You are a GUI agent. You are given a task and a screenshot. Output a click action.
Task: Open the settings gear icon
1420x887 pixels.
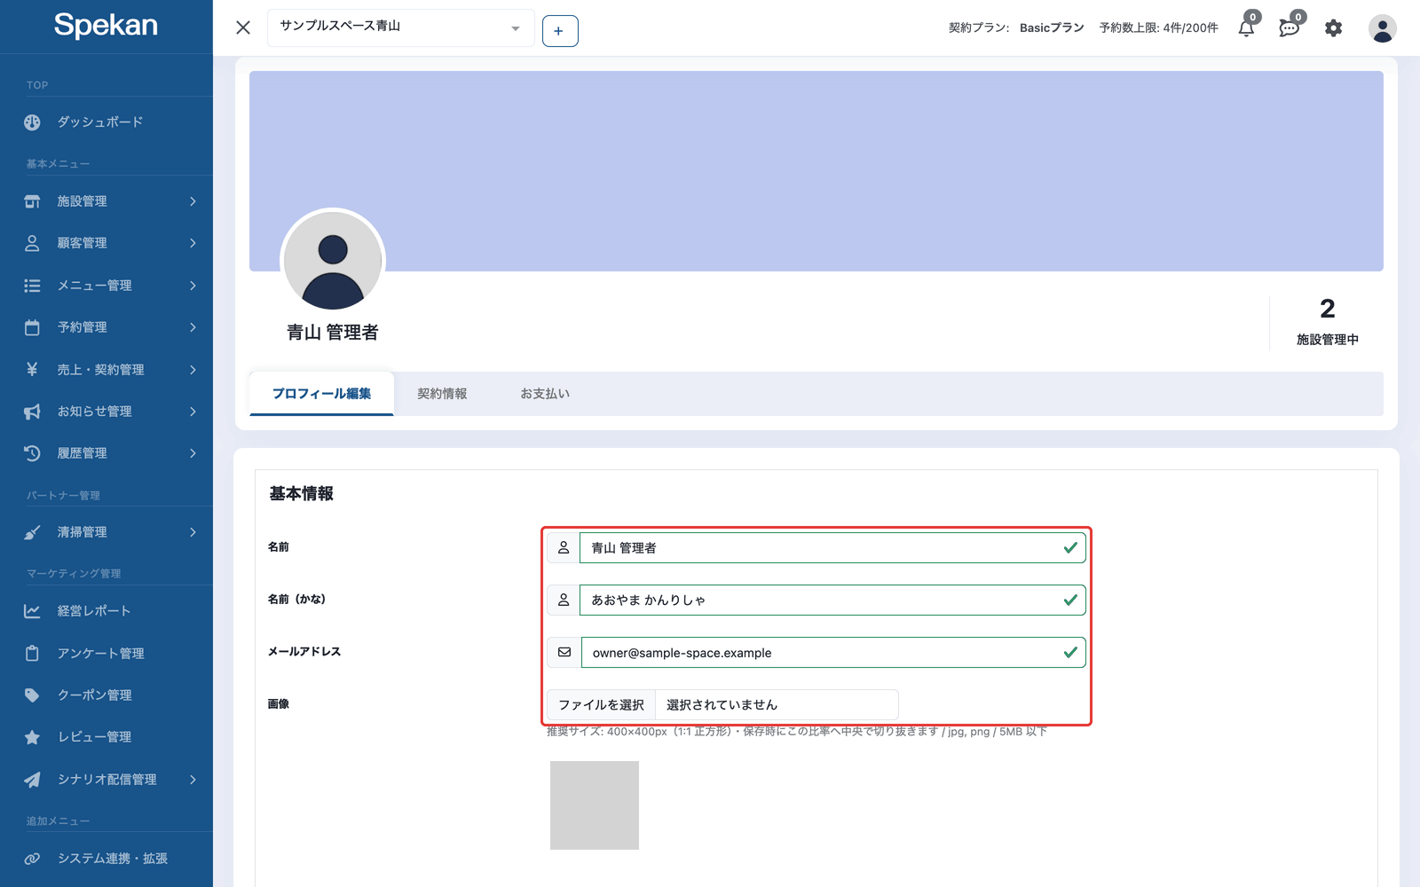[x=1333, y=28]
